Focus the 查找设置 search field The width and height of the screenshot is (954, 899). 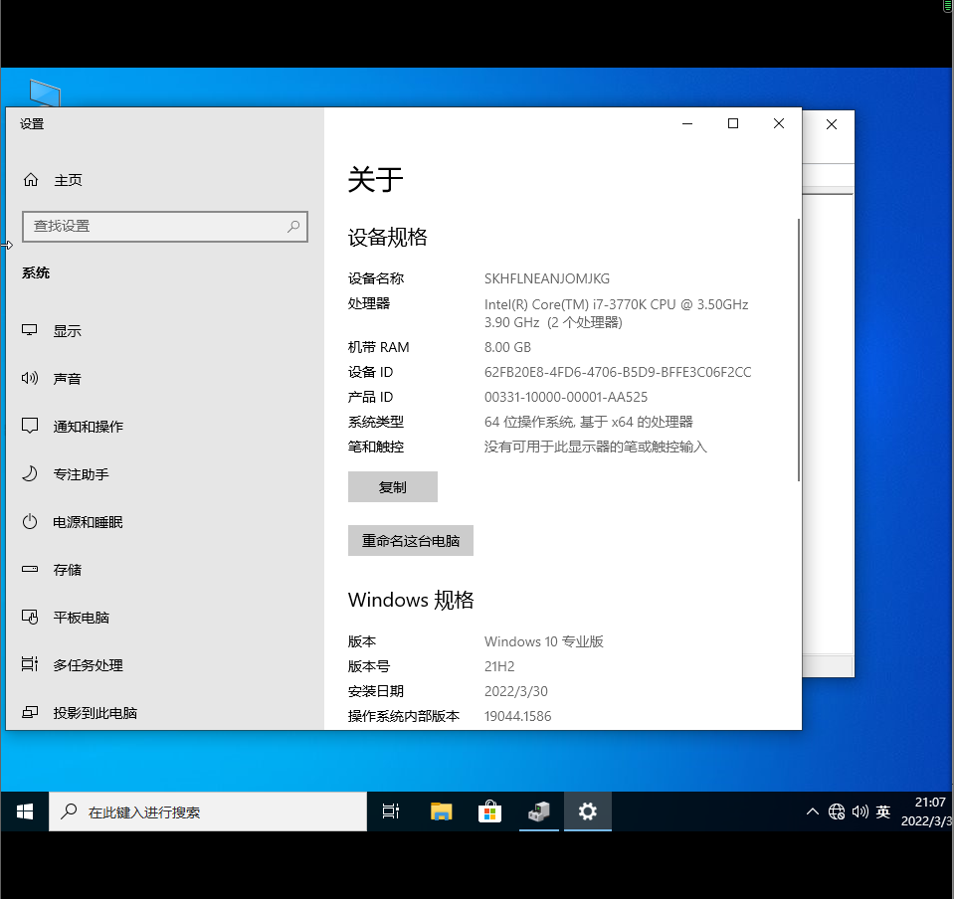pyautogui.click(x=165, y=227)
